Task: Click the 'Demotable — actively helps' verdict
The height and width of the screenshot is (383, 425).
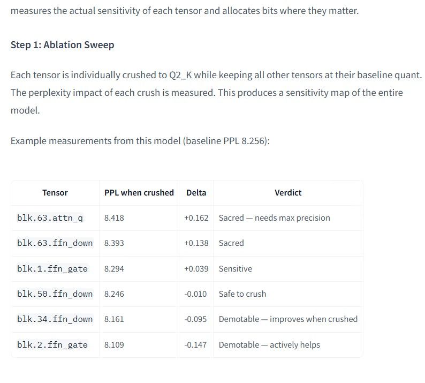Action: (269, 345)
